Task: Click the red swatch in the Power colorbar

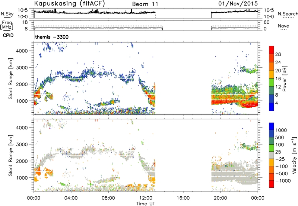Action: 272,49
